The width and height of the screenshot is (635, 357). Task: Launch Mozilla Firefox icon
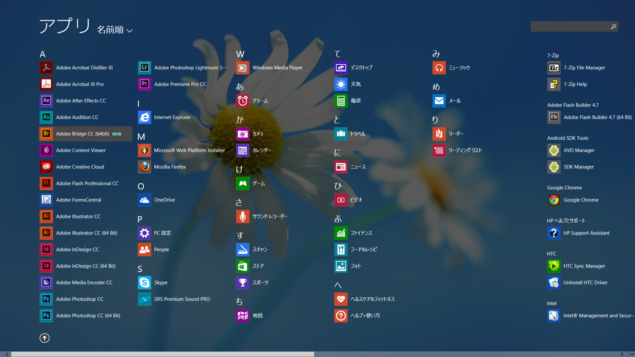pos(144,167)
